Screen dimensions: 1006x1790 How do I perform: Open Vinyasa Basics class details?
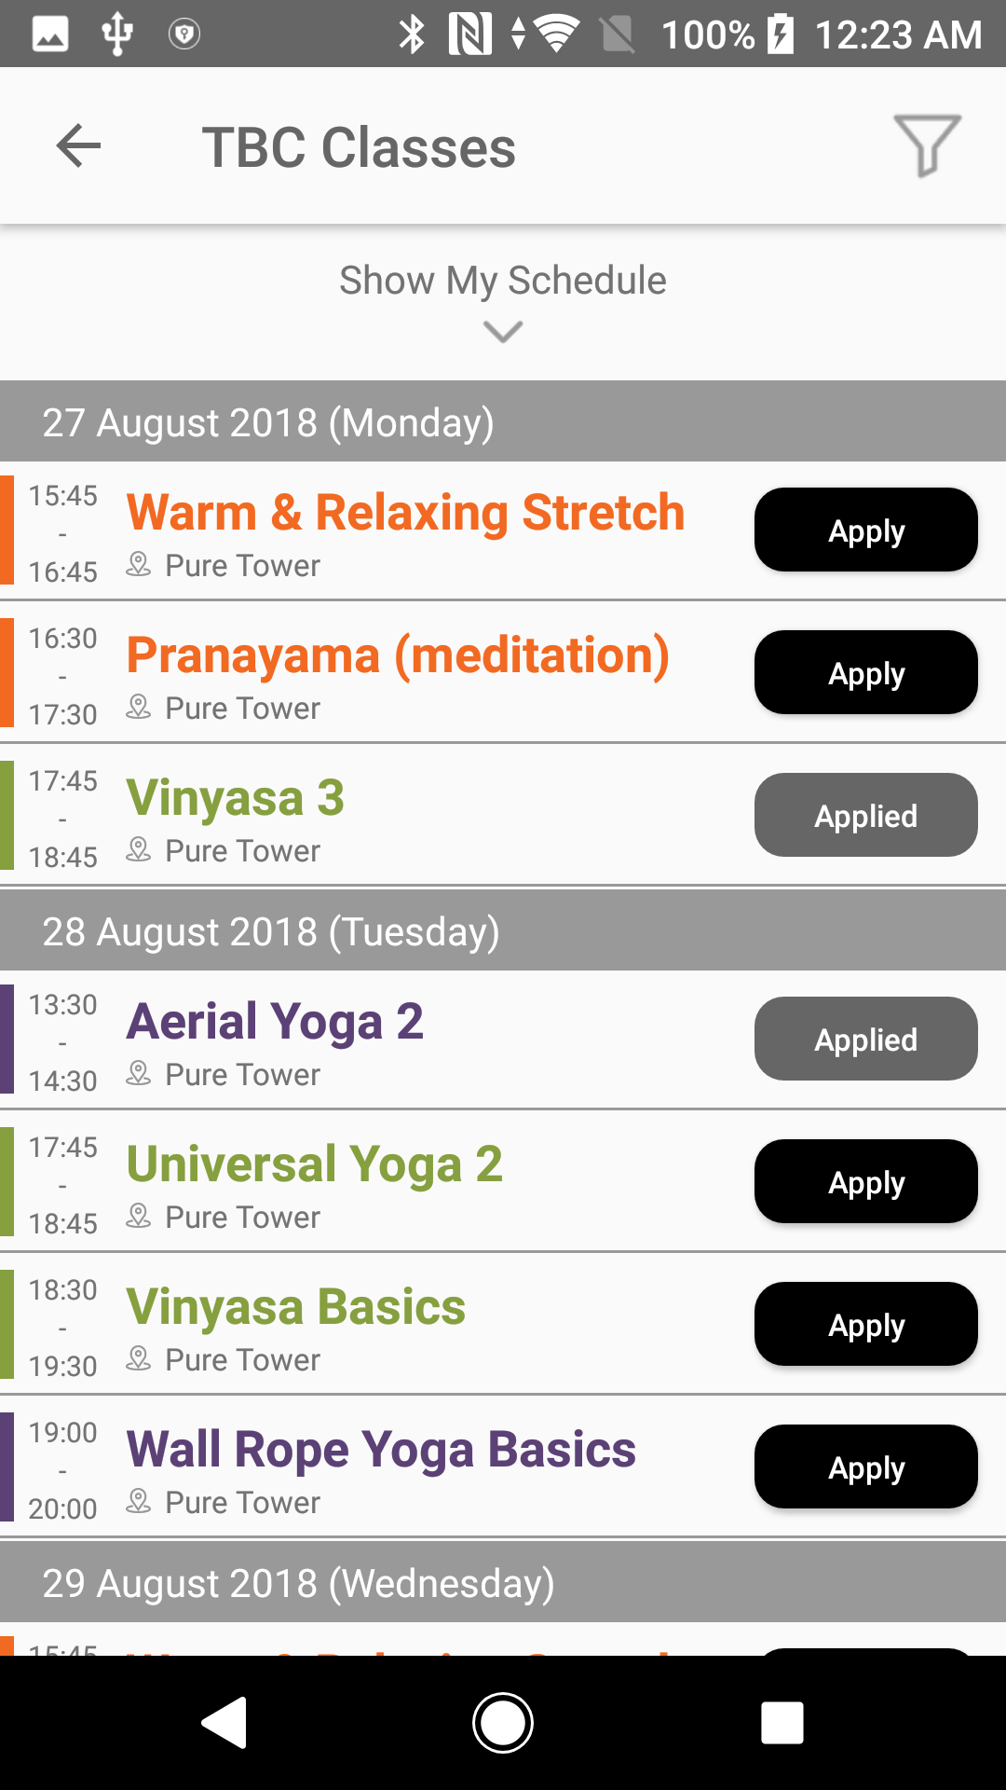pyautogui.click(x=295, y=1306)
